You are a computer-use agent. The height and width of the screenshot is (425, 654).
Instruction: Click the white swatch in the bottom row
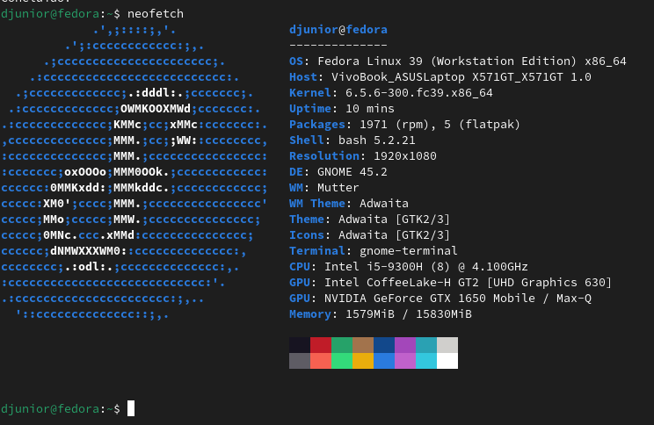[447, 361]
